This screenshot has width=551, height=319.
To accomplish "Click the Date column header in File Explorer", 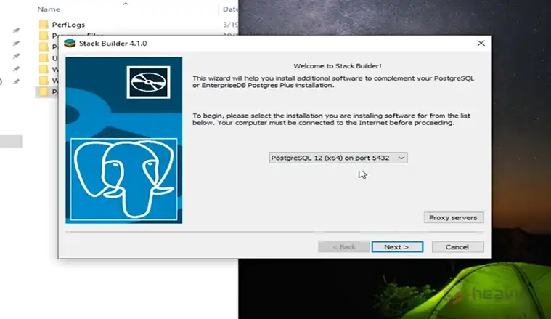I will pos(230,9).
